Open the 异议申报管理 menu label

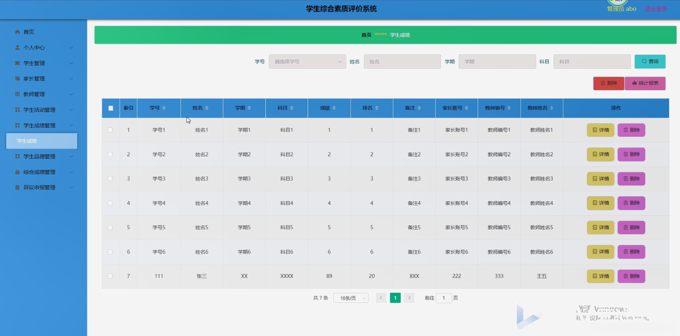(x=39, y=187)
